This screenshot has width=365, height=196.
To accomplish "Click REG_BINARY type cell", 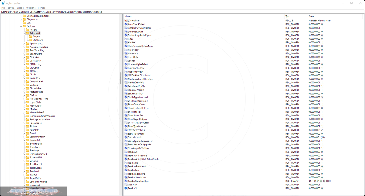I will pyautogui.click(x=292, y=181).
